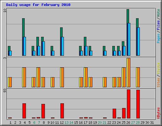The image size is (162, 126).
Task: Click the red KBytes bar for day 12
Action: pos(62,111)
